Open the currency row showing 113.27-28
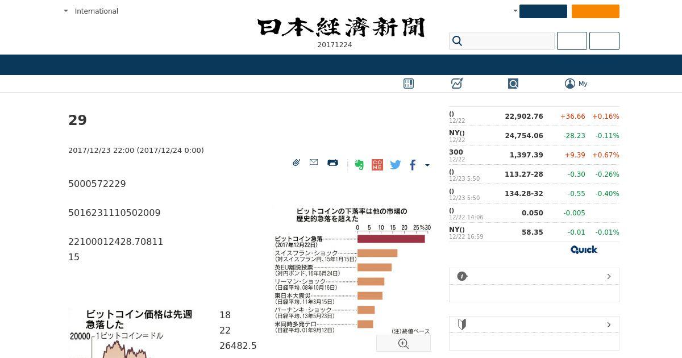Screen dimensions: 682x358 [534, 174]
